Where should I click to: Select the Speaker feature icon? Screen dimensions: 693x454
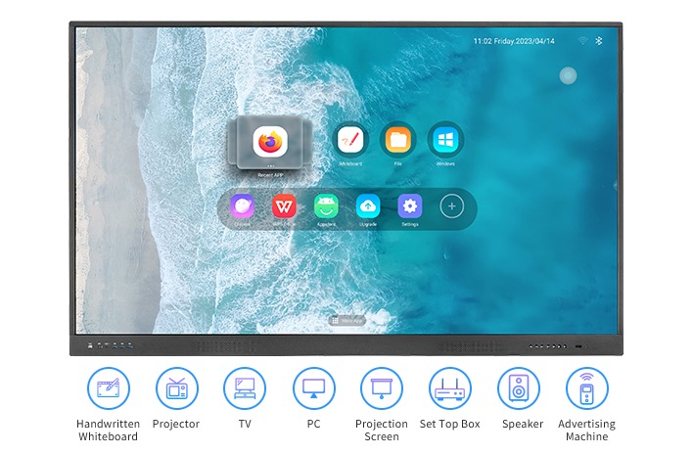(519, 388)
